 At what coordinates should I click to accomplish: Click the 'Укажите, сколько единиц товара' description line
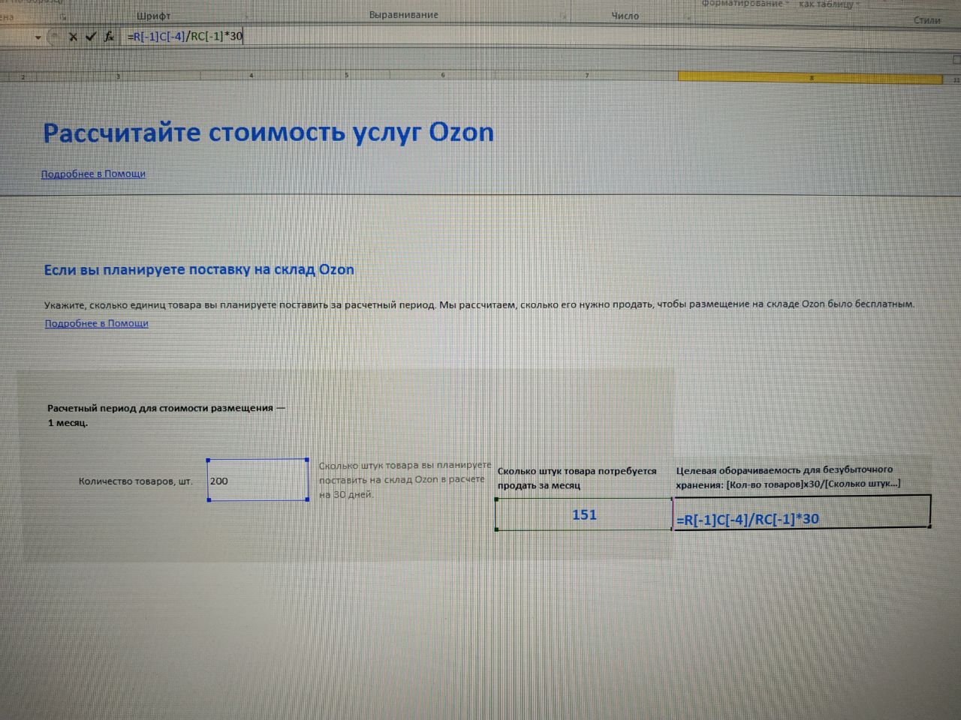[x=479, y=304]
